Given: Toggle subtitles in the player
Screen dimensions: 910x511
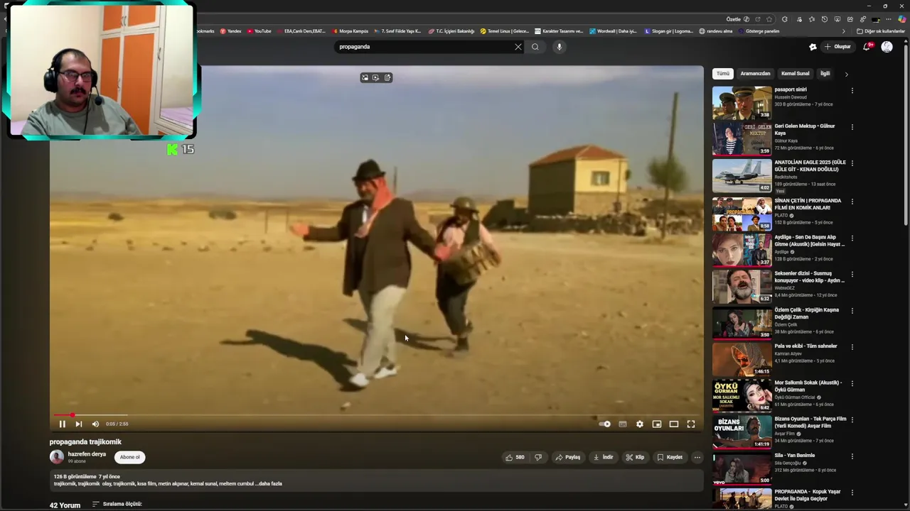Looking at the screenshot, I should [622, 424].
